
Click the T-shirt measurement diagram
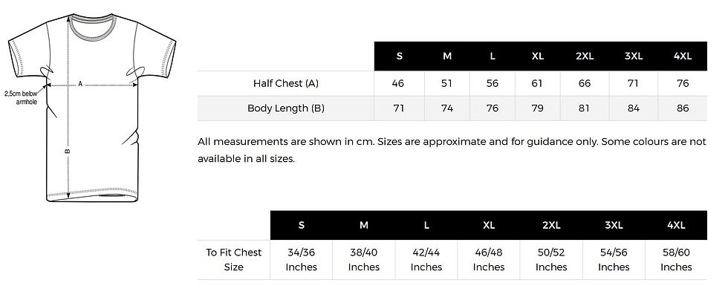pyautogui.click(x=91, y=108)
